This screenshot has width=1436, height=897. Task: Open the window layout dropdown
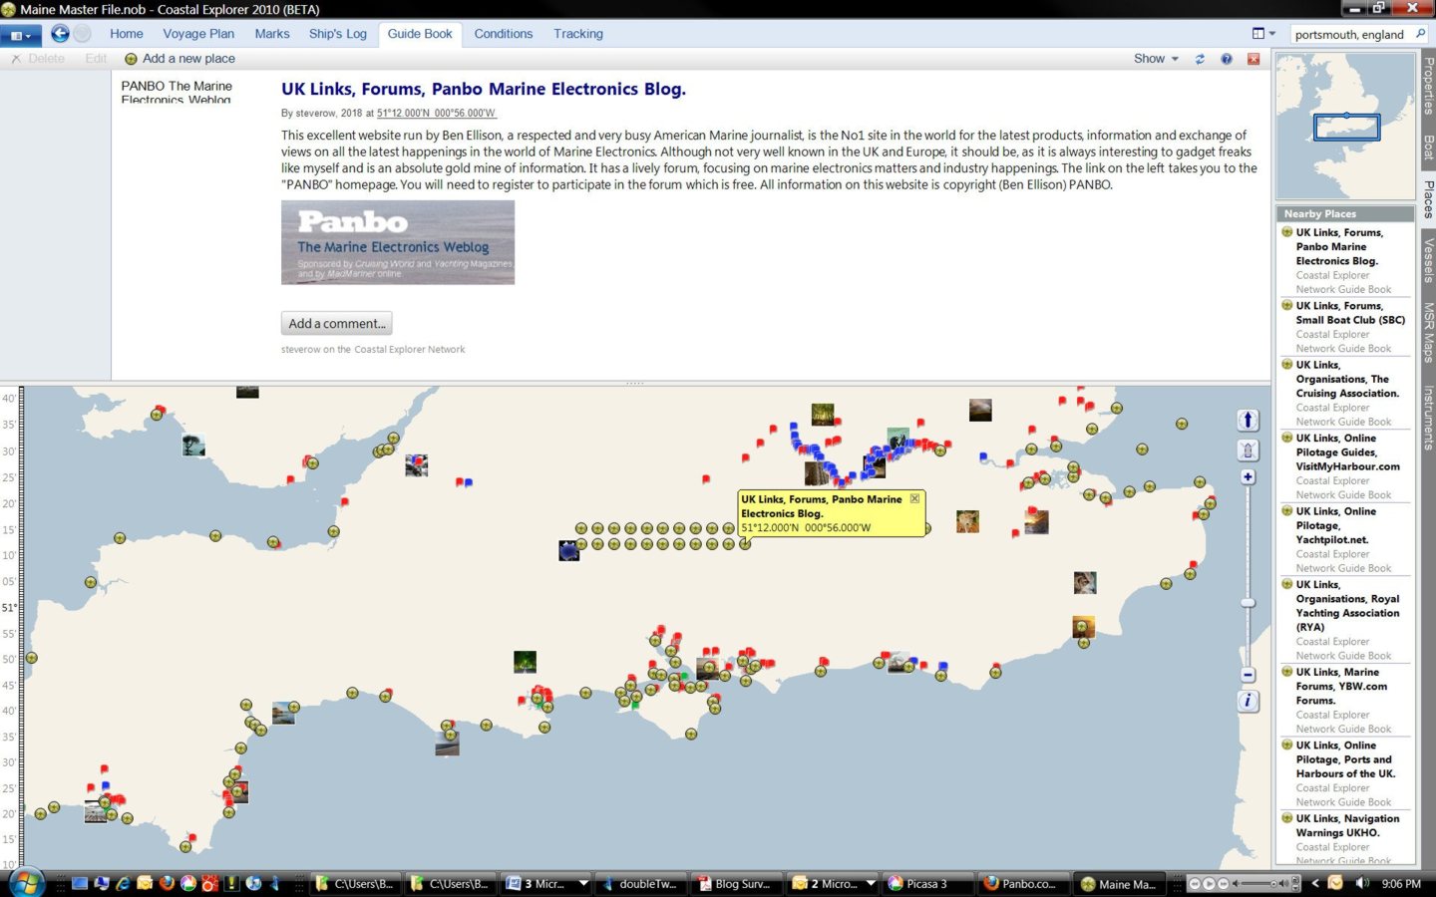[1263, 34]
